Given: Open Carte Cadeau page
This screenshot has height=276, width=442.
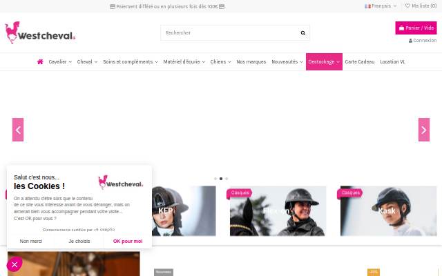Looking at the screenshot, I should [360, 61].
